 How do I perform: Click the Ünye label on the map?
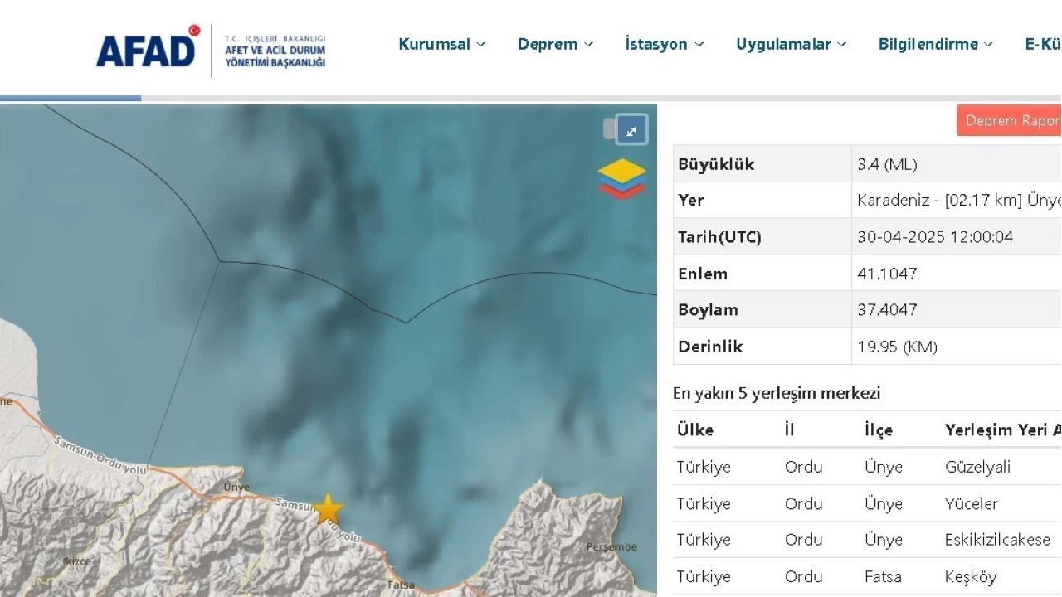point(236,488)
